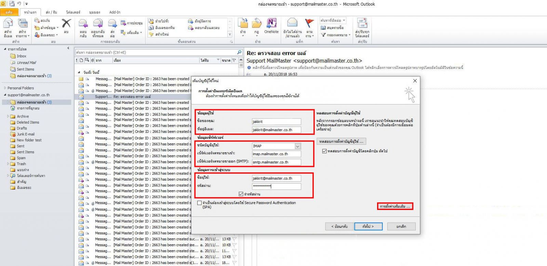Viewport: 547px width, 266px height.
Task: Toggle the Remember password (จำรหัสผ่าน) checkbox
Action: [x=241, y=194]
